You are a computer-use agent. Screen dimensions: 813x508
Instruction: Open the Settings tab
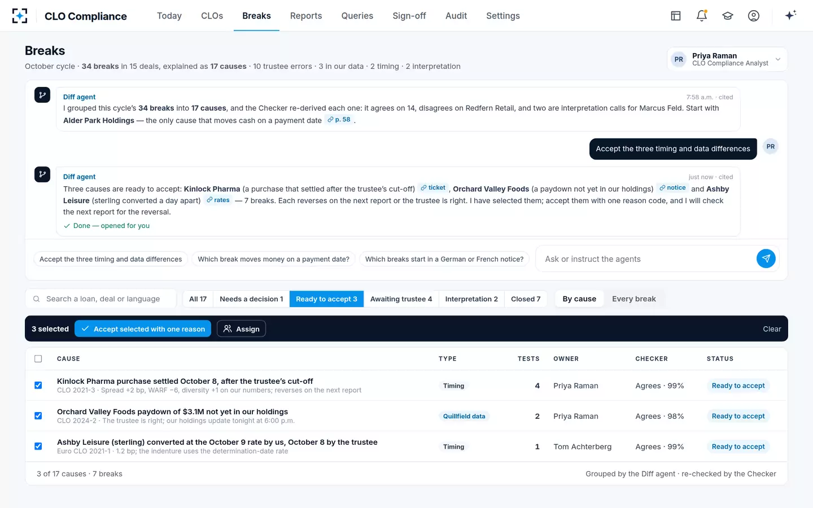(x=503, y=16)
